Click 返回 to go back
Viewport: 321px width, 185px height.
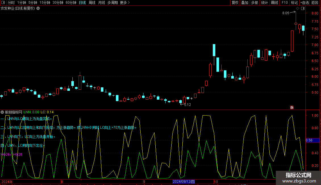click(x=315, y=3)
